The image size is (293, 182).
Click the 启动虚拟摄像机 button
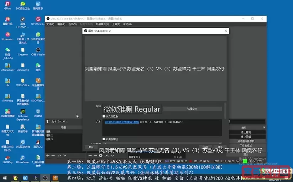pos(246,141)
